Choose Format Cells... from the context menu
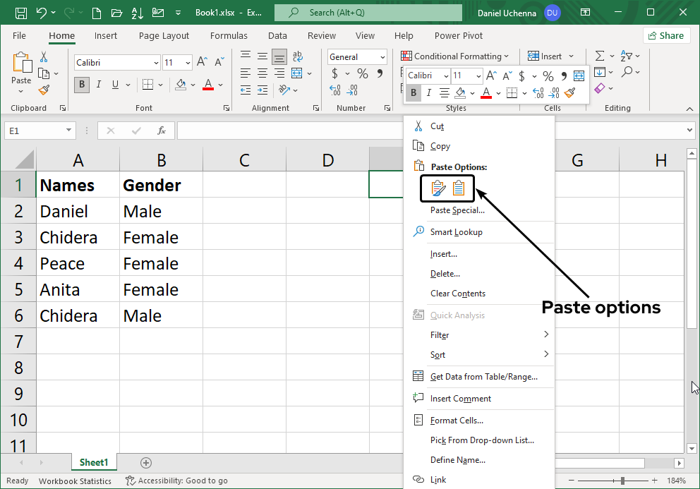This screenshot has height=489, width=700. [x=457, y=421]
